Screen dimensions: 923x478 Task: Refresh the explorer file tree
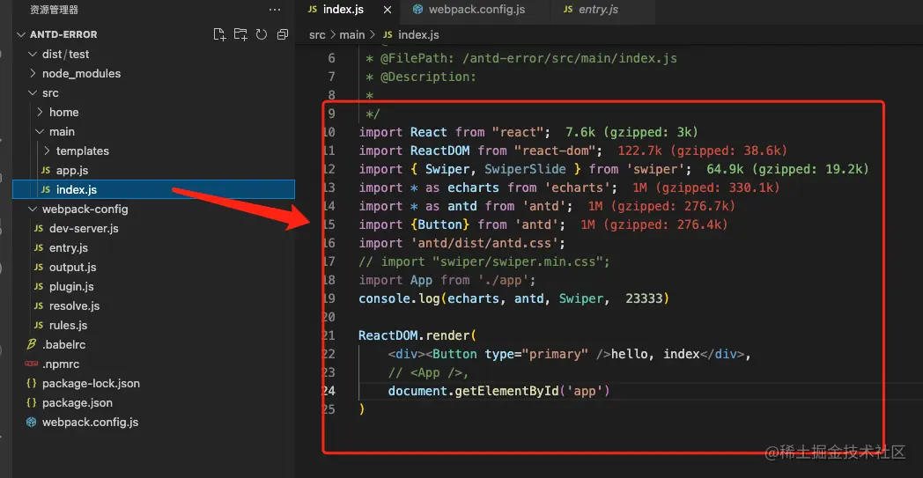pos(262,34)
